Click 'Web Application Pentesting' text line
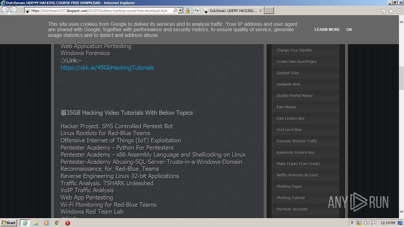404x227 pixels. 96,46
